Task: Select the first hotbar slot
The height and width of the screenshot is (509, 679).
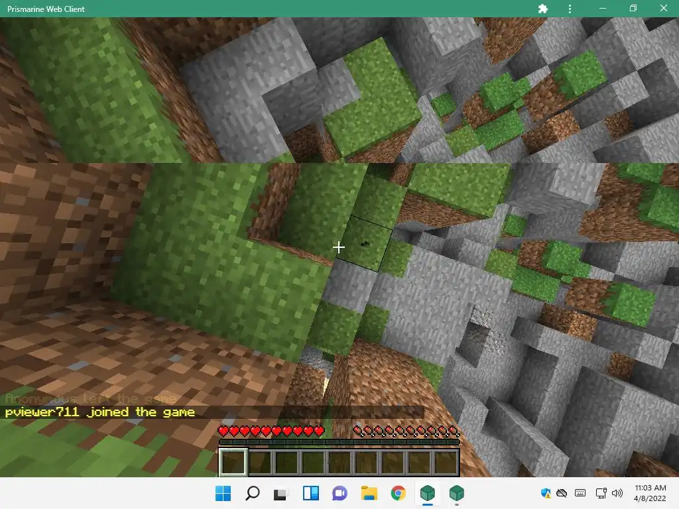Action: [233, 462]
